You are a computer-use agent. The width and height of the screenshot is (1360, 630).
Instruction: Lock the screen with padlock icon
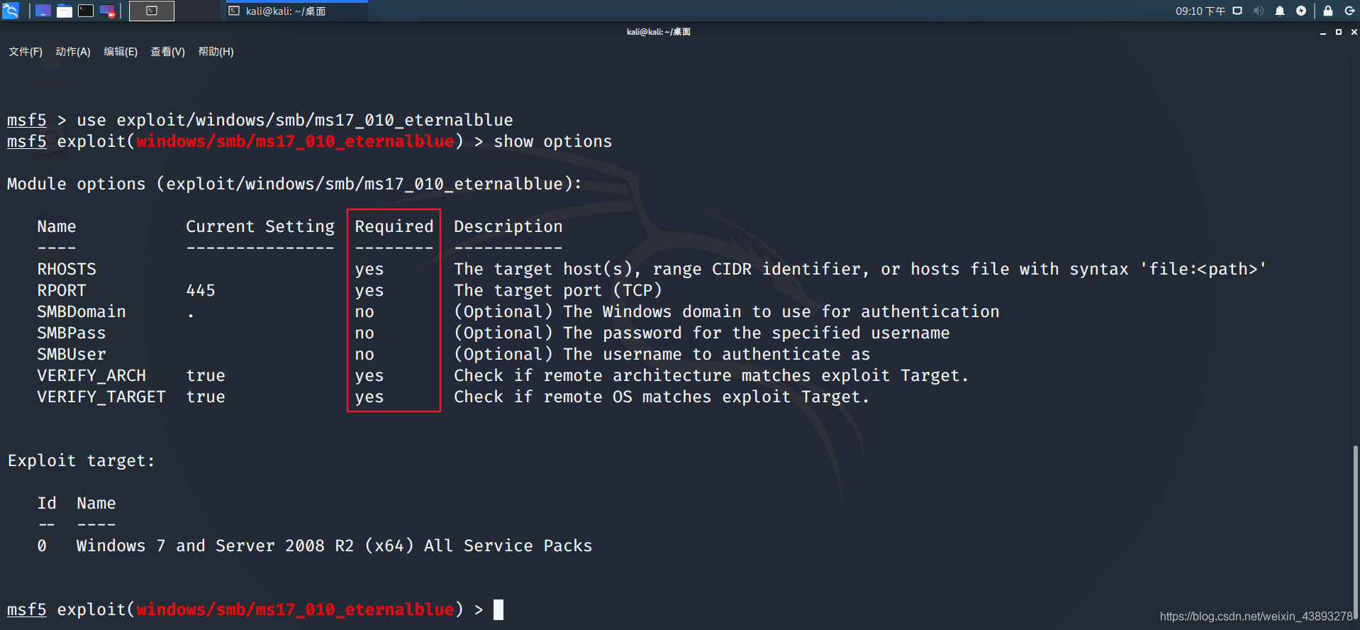pyautogui.click(x=1328, y=11)
